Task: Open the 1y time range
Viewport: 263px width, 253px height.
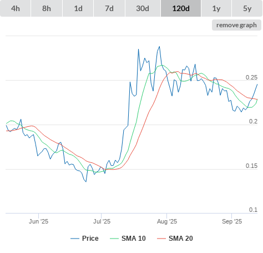Action: pyautogui.click(x=216, y=8)
